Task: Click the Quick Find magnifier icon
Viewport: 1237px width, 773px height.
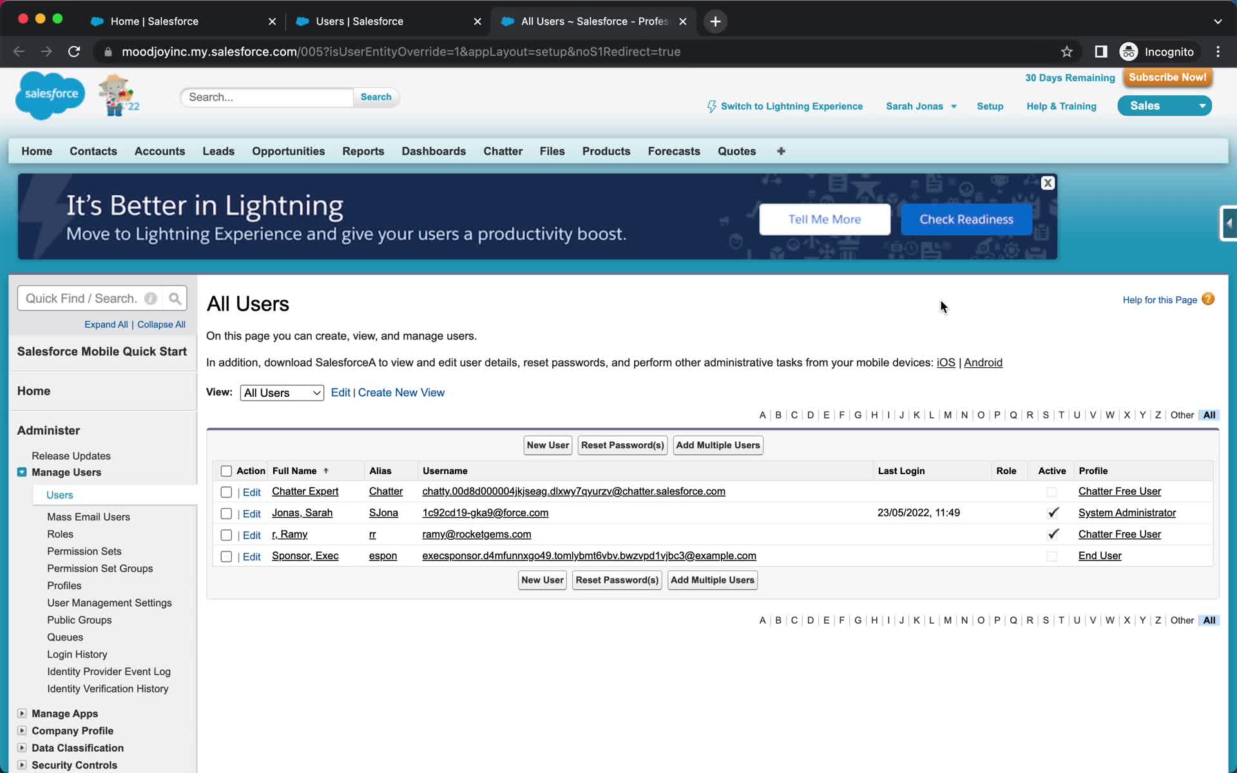Action: point(175,298)
